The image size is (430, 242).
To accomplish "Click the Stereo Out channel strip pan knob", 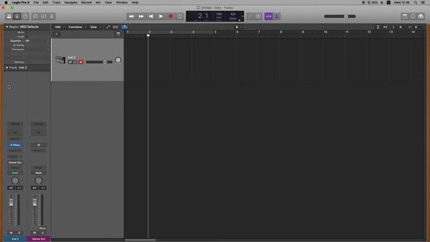I will click(x=38, y=181).
